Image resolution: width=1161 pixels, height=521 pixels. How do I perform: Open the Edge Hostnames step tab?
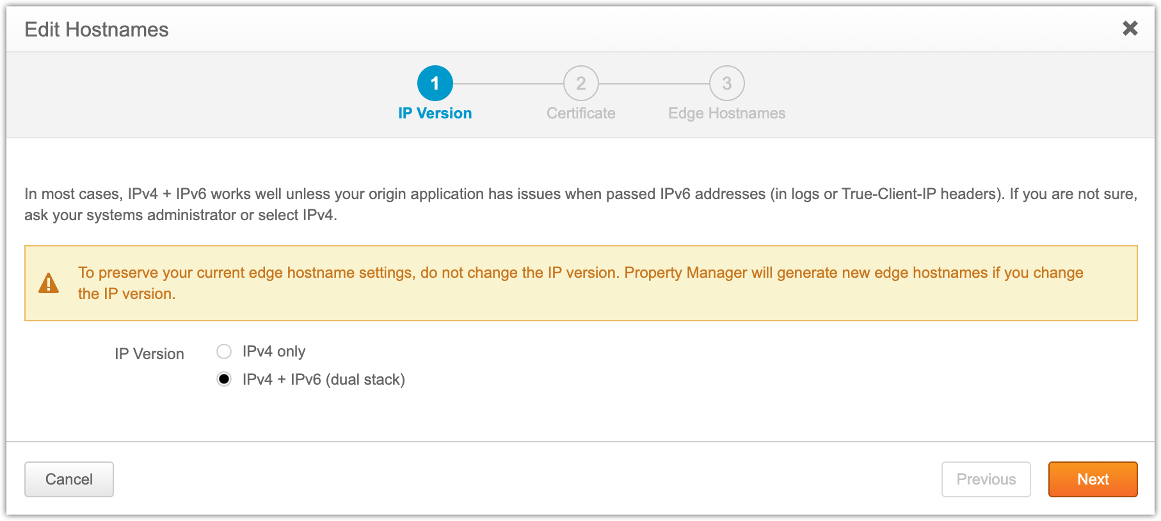click(726, 113)
